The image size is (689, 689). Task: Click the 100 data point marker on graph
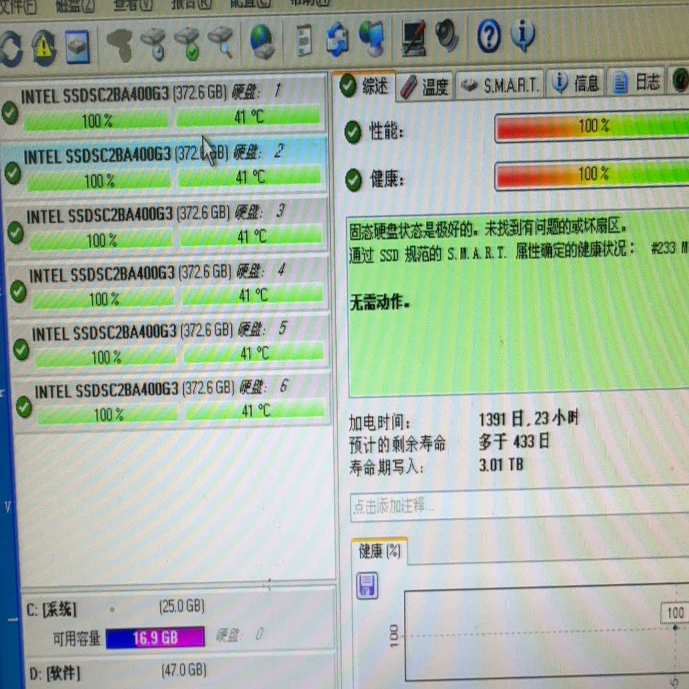click(675, 627)
